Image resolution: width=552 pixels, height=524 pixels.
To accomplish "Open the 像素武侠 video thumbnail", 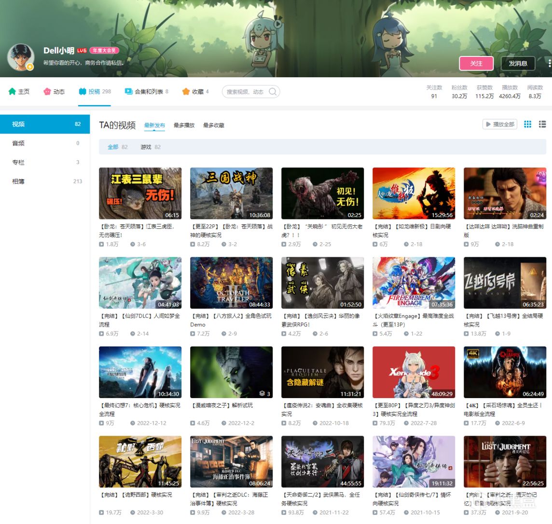I will pos(322,283).
